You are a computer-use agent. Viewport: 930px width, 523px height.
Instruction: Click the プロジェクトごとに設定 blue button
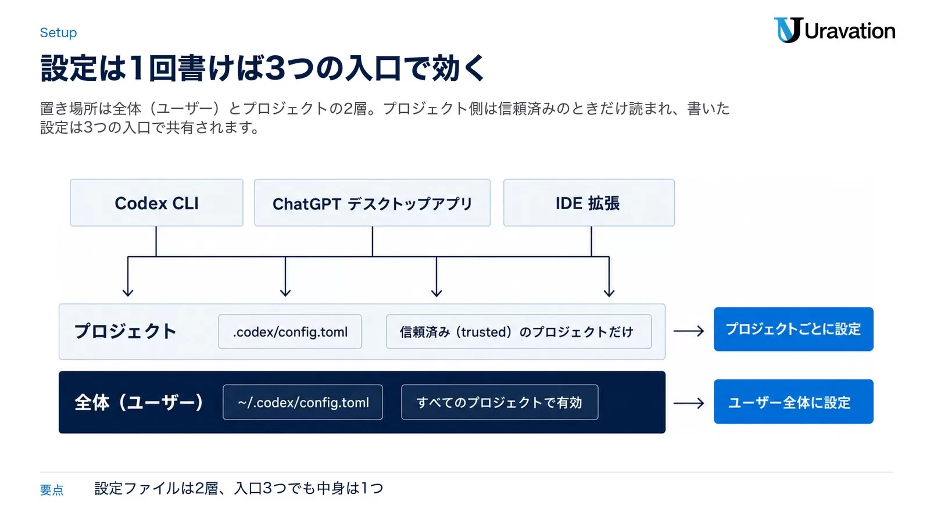793,329
